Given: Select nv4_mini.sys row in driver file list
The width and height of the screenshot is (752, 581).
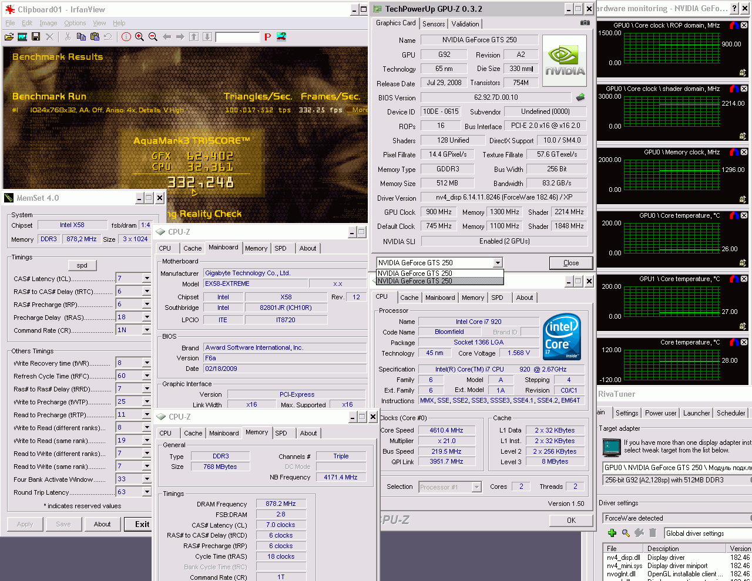Looking at the screenshot, I should coord(678,566).
